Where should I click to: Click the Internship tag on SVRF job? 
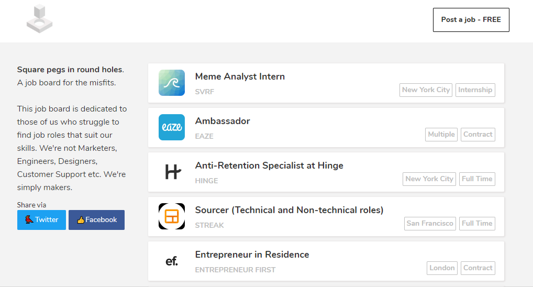tap(475, 90)
